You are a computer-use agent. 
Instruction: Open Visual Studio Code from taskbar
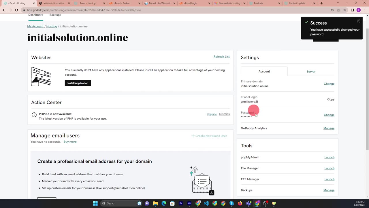pos(206,203)
